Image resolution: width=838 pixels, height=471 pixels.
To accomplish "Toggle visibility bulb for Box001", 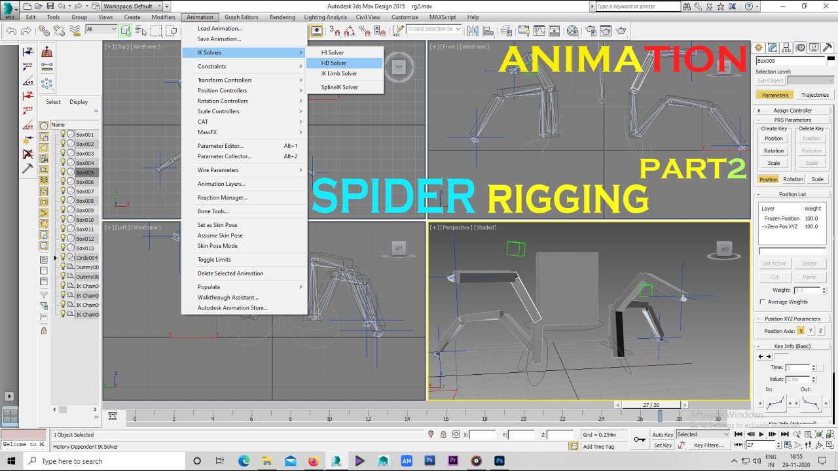I will coord(63,134).
